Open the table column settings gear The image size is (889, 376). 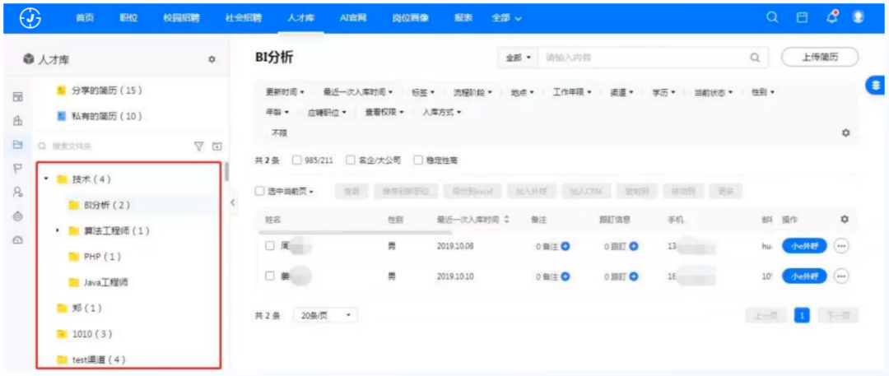click(845, 219)
